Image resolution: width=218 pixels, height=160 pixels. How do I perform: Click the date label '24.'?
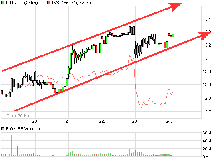pyautogui.click(x=169, y=121)
